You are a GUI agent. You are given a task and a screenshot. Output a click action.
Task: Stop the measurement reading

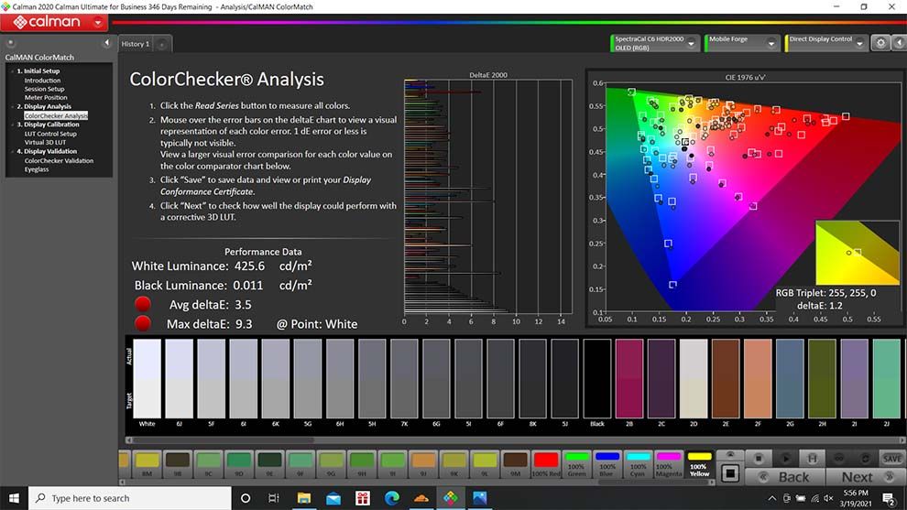click(759, 459)
